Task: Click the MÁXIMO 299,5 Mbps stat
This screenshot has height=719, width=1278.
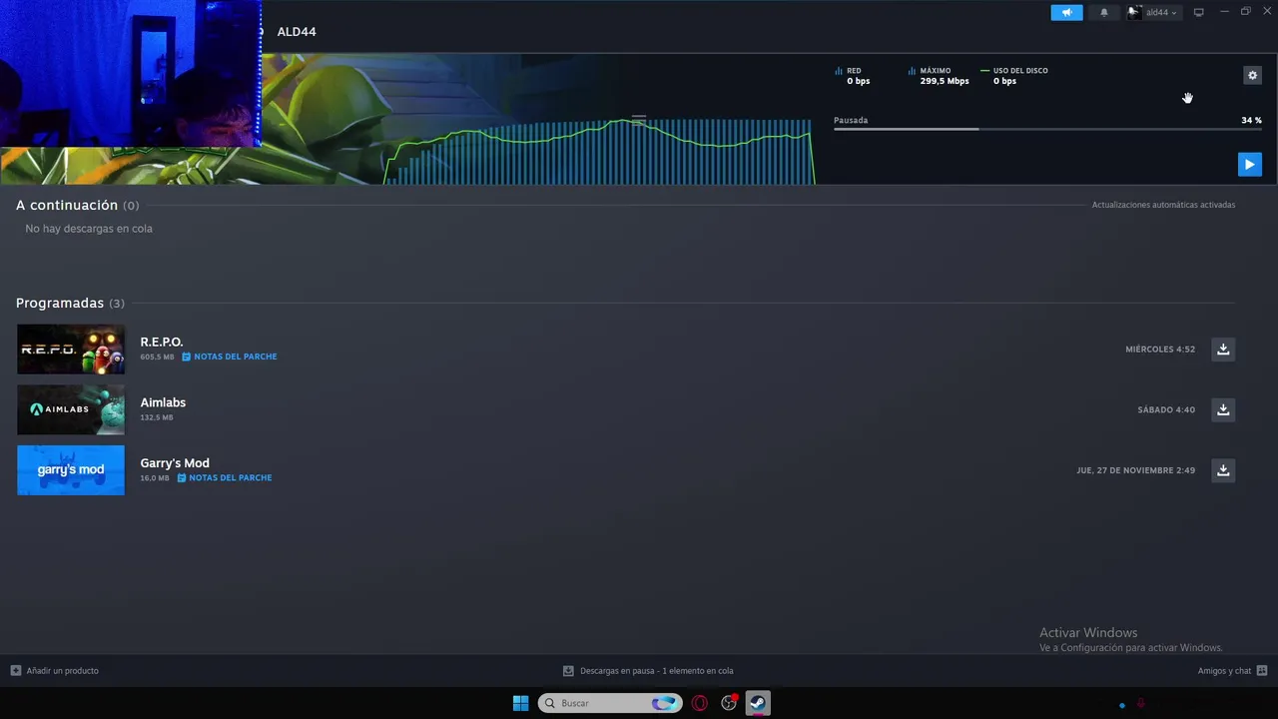Action: point(939,76)
